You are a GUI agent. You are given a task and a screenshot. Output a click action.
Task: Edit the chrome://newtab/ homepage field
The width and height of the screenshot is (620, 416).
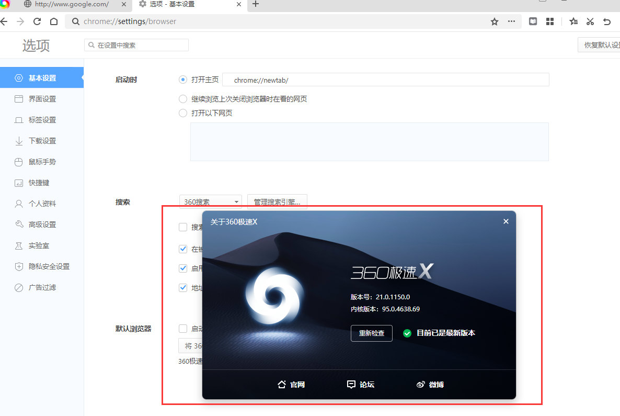(x=385, y=80)
